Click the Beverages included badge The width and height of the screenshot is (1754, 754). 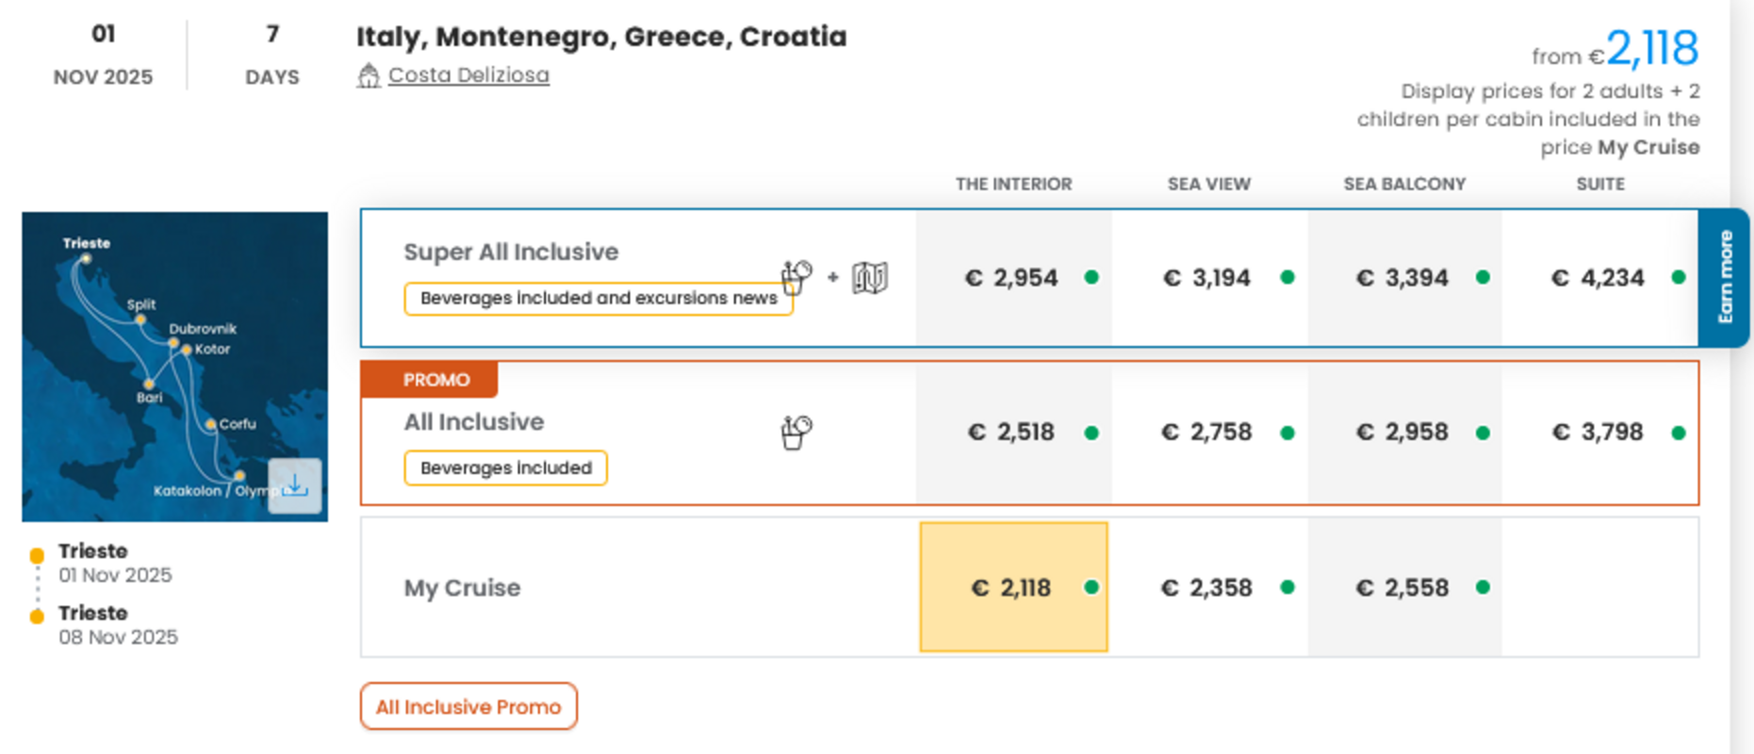[506, 467]
